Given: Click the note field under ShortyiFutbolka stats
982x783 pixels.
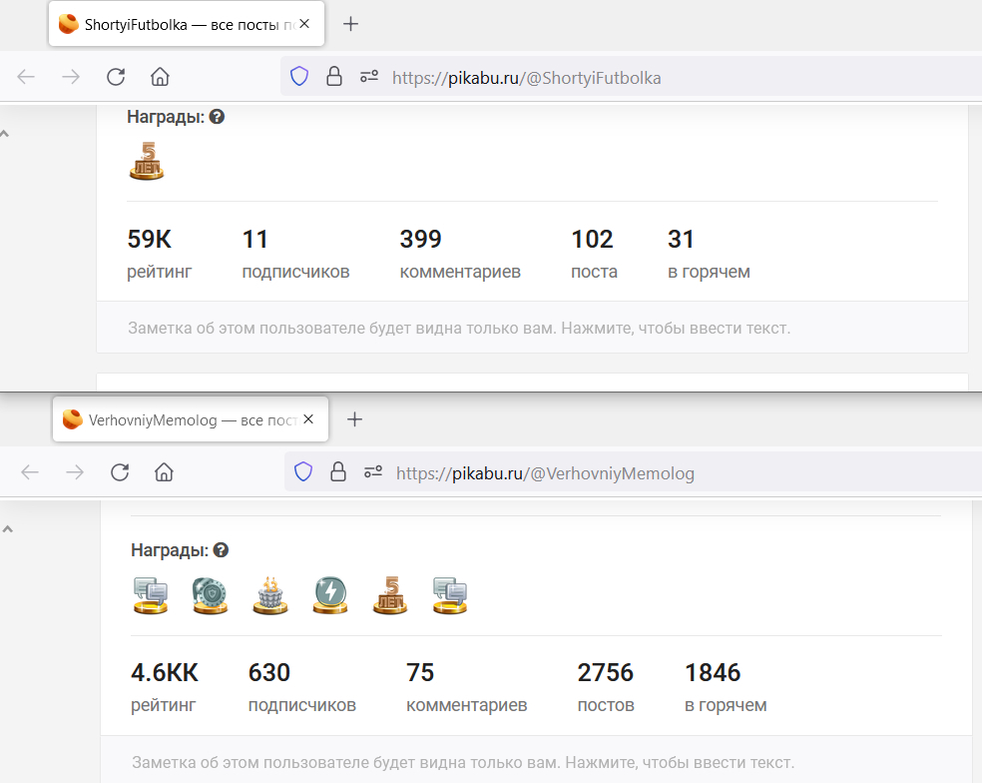Looking at the screenshot, I should click(459, 328).
